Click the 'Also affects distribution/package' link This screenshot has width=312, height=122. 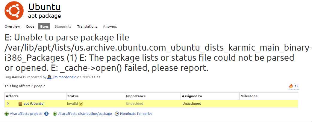click(85, 114)
